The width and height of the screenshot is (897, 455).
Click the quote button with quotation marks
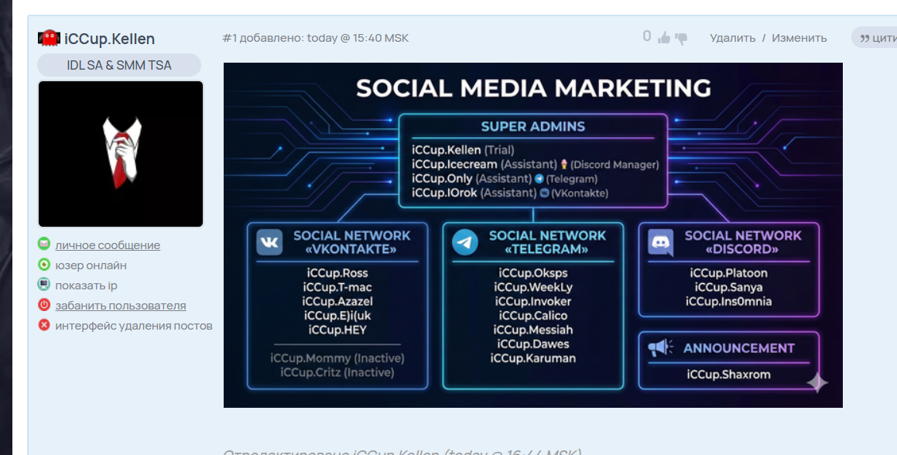tap(874, 38)
